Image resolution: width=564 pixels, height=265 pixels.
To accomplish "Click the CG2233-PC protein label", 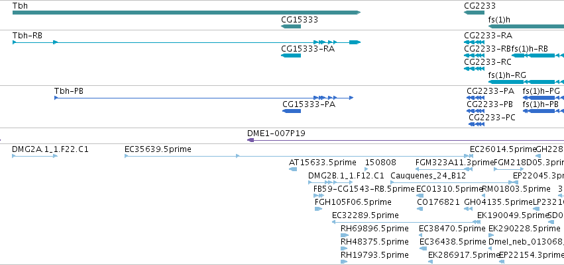I will pos(492,118).
